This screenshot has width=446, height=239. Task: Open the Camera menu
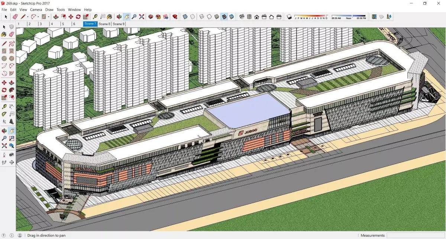[x=36, y=10]
